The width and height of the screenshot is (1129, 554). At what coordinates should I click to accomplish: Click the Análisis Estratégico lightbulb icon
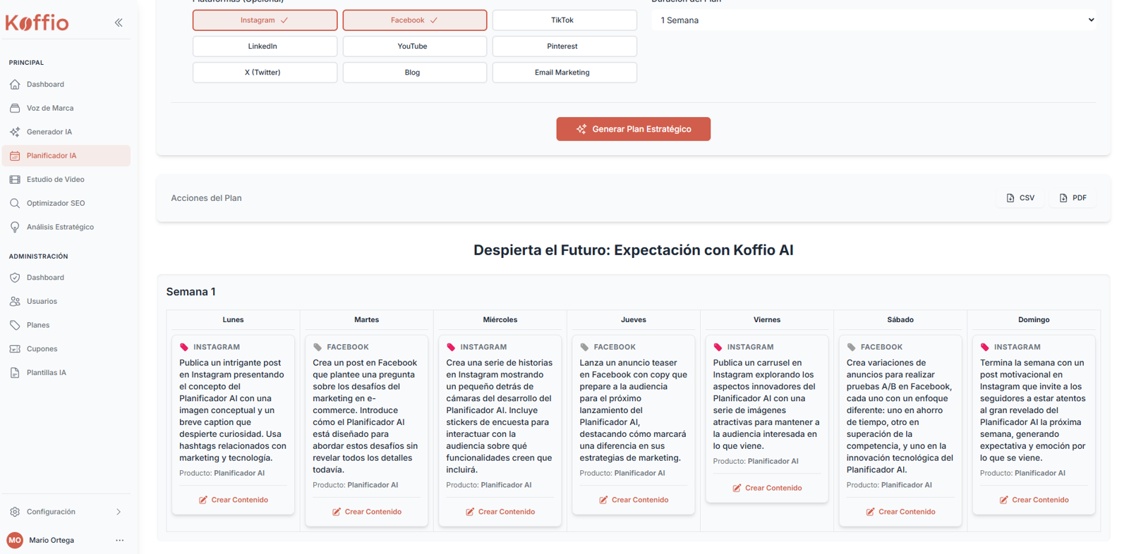click(15, 227)
